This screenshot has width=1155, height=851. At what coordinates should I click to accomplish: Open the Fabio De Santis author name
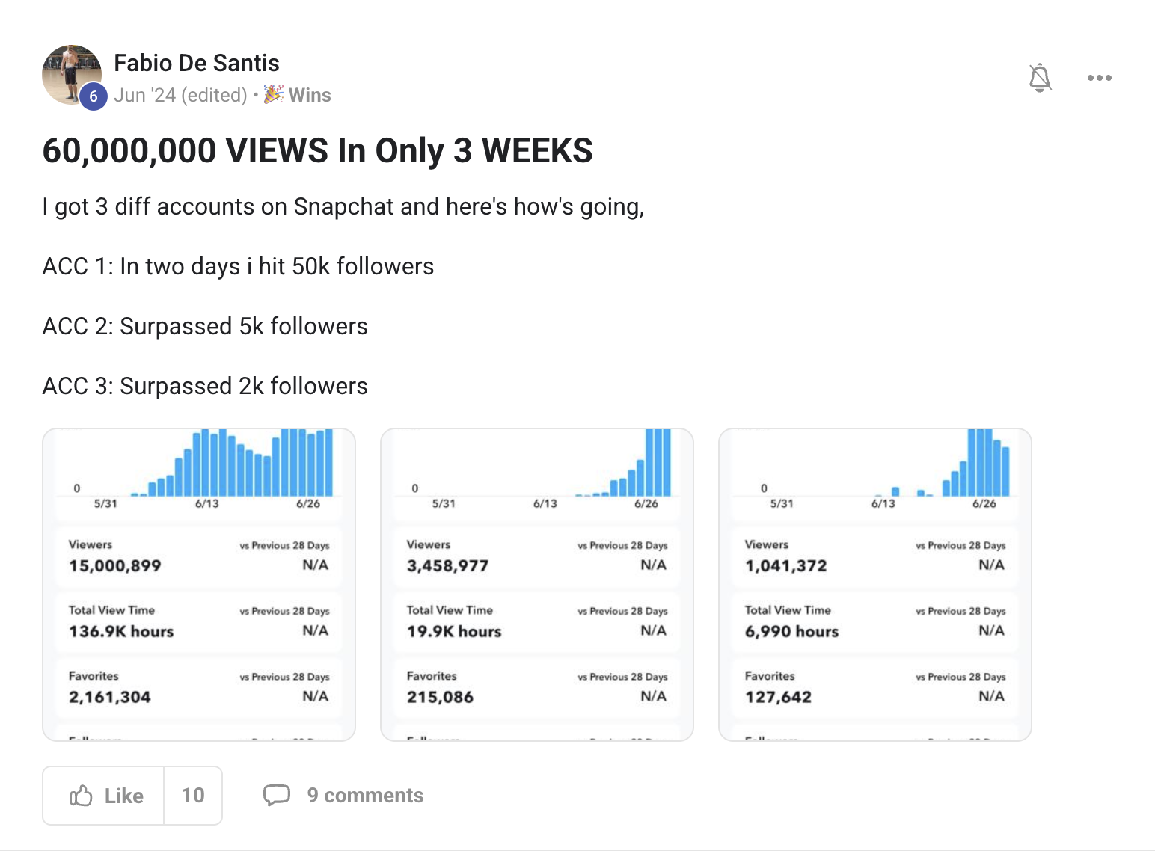[x=197, y=63]
